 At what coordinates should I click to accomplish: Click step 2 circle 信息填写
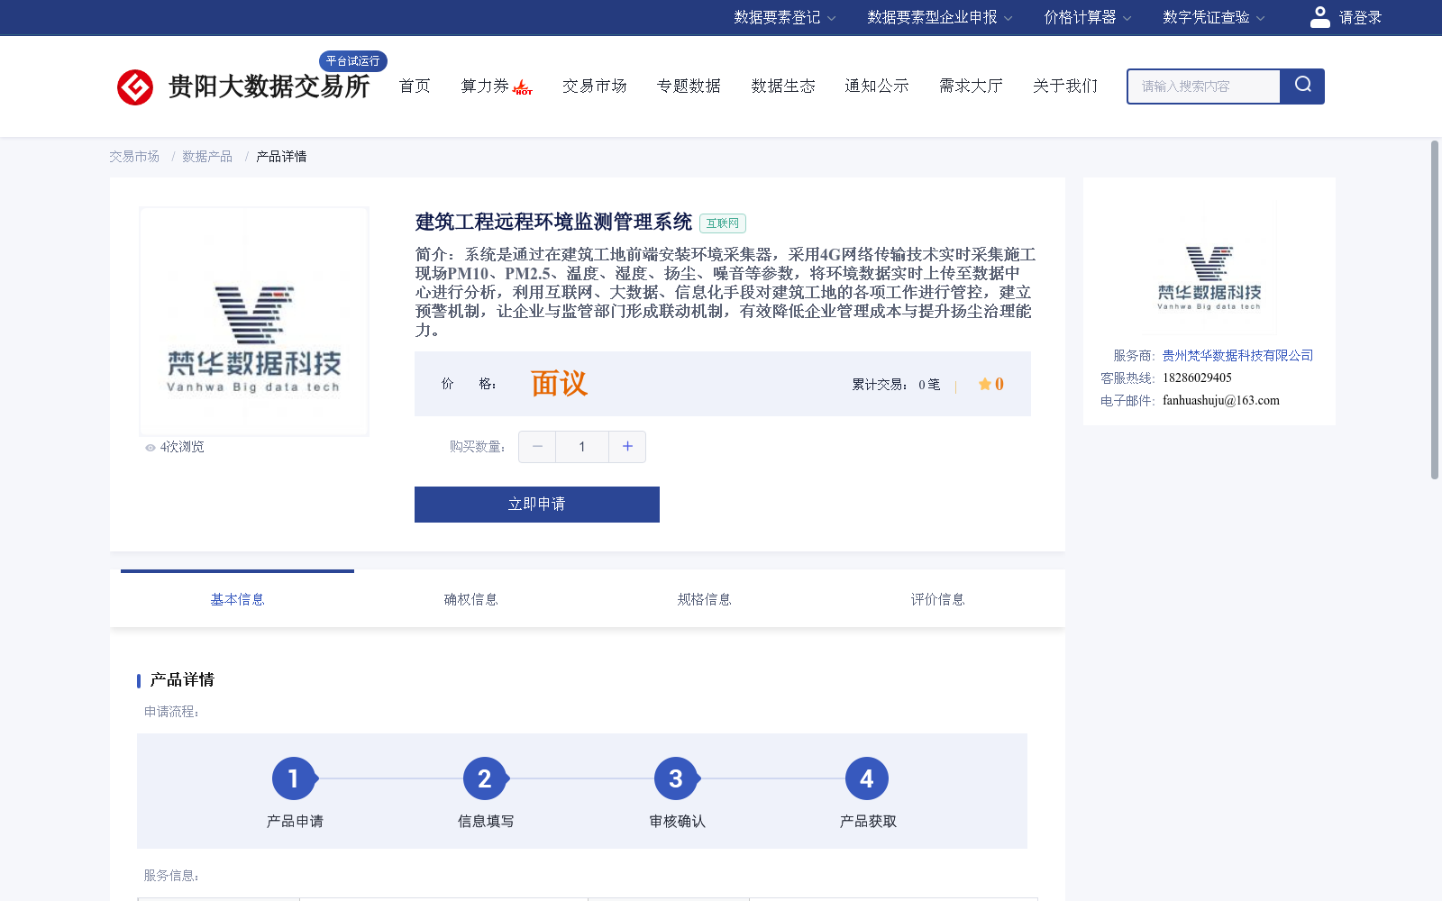(485, 778)
